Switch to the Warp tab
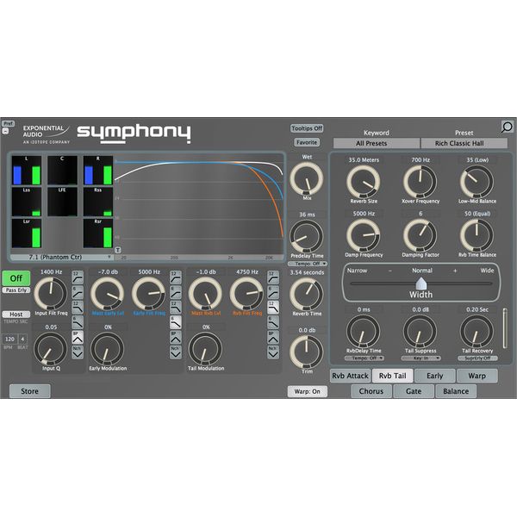Image resolution: width=517 pixels, height=517 pixels. 477,376
